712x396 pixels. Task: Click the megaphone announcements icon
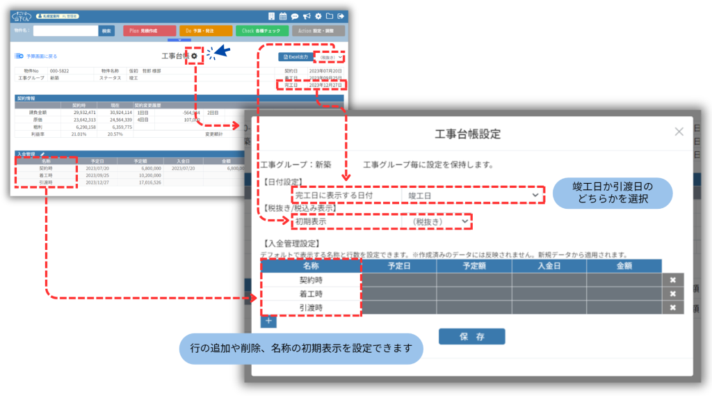coord(307,16)
